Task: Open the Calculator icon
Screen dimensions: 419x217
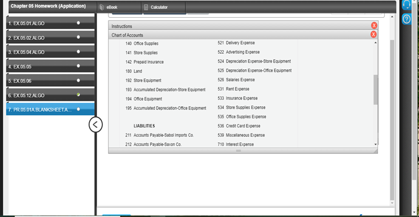Action: point(146,8)
